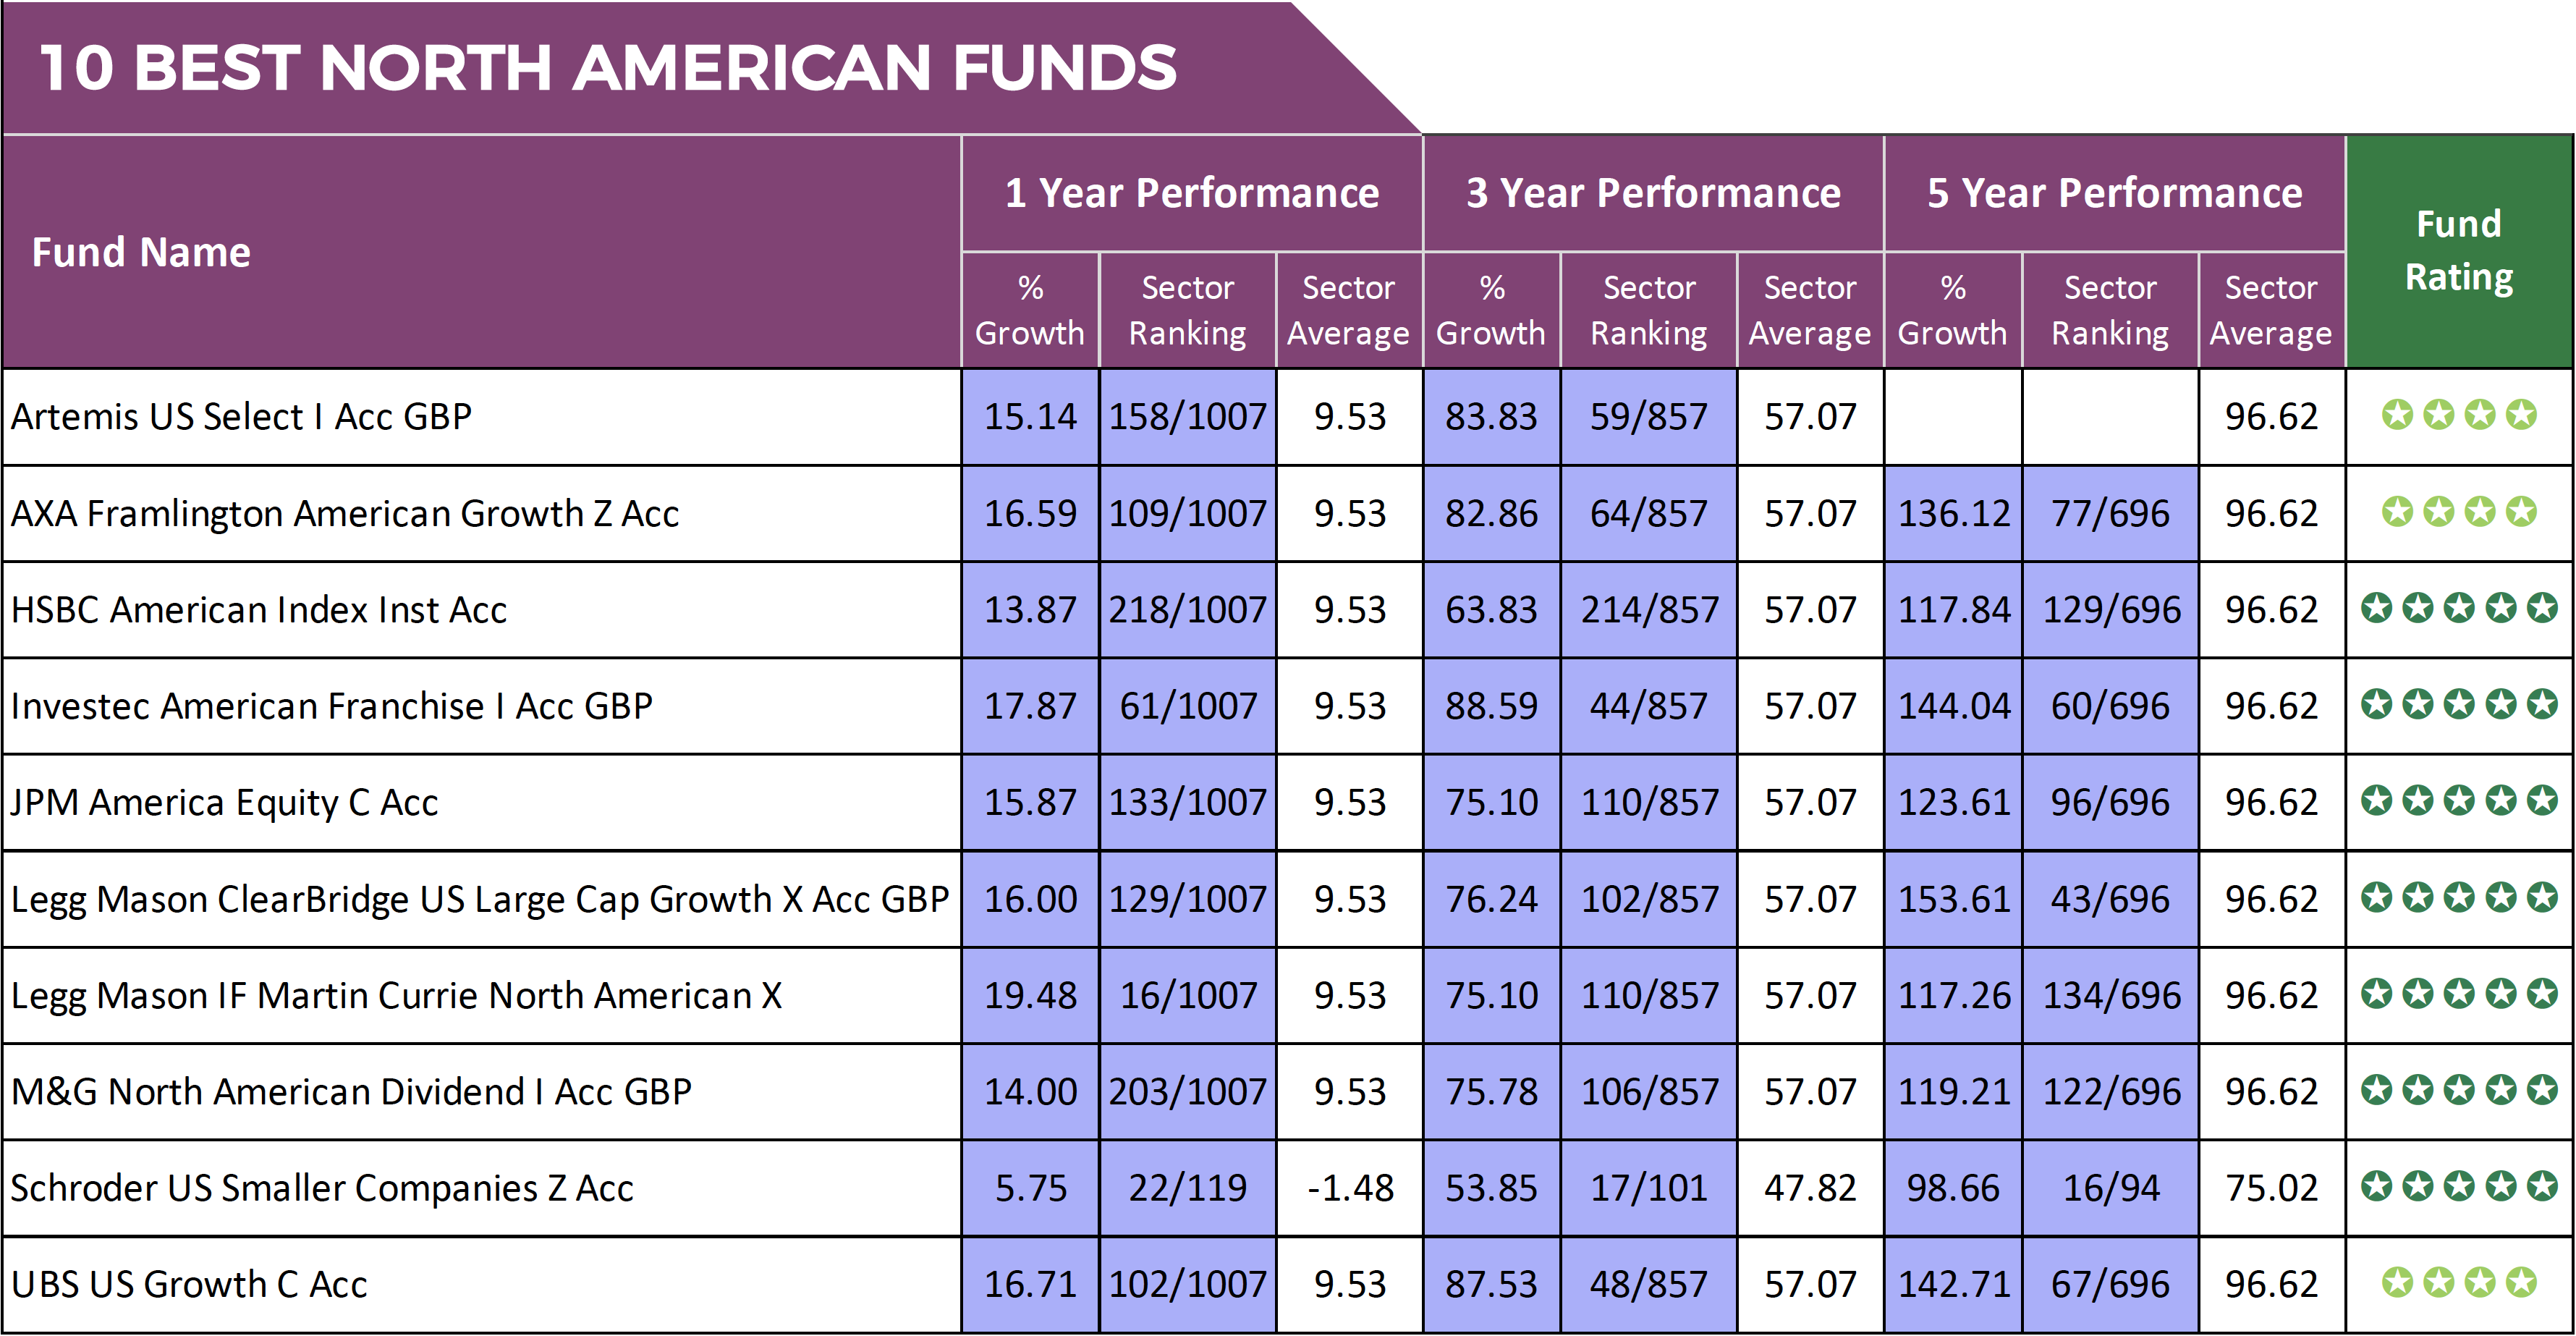Click the last star of JPM America Equity rating
Screen dimensions: 2576x1336
pyautogui.click(x=2542, y=801)
